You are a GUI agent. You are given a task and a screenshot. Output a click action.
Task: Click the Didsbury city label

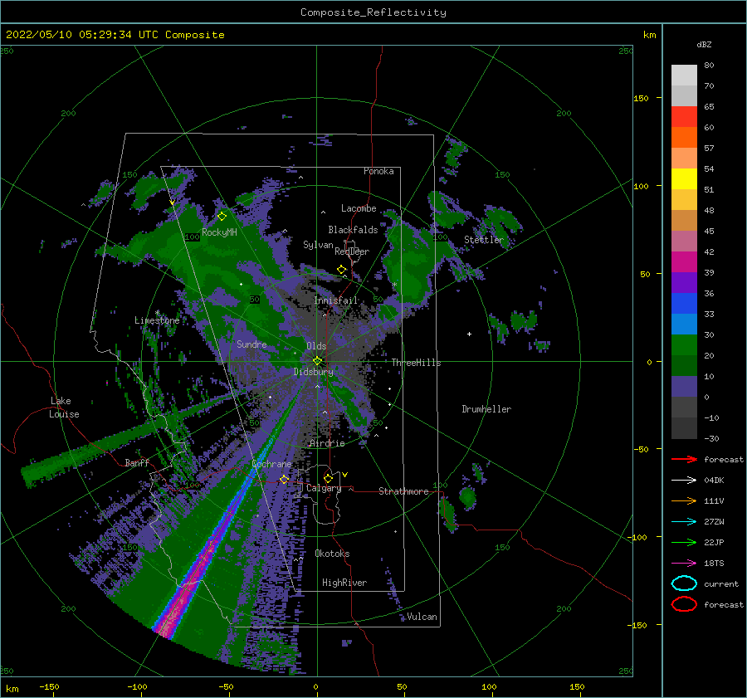click(313, 372)
